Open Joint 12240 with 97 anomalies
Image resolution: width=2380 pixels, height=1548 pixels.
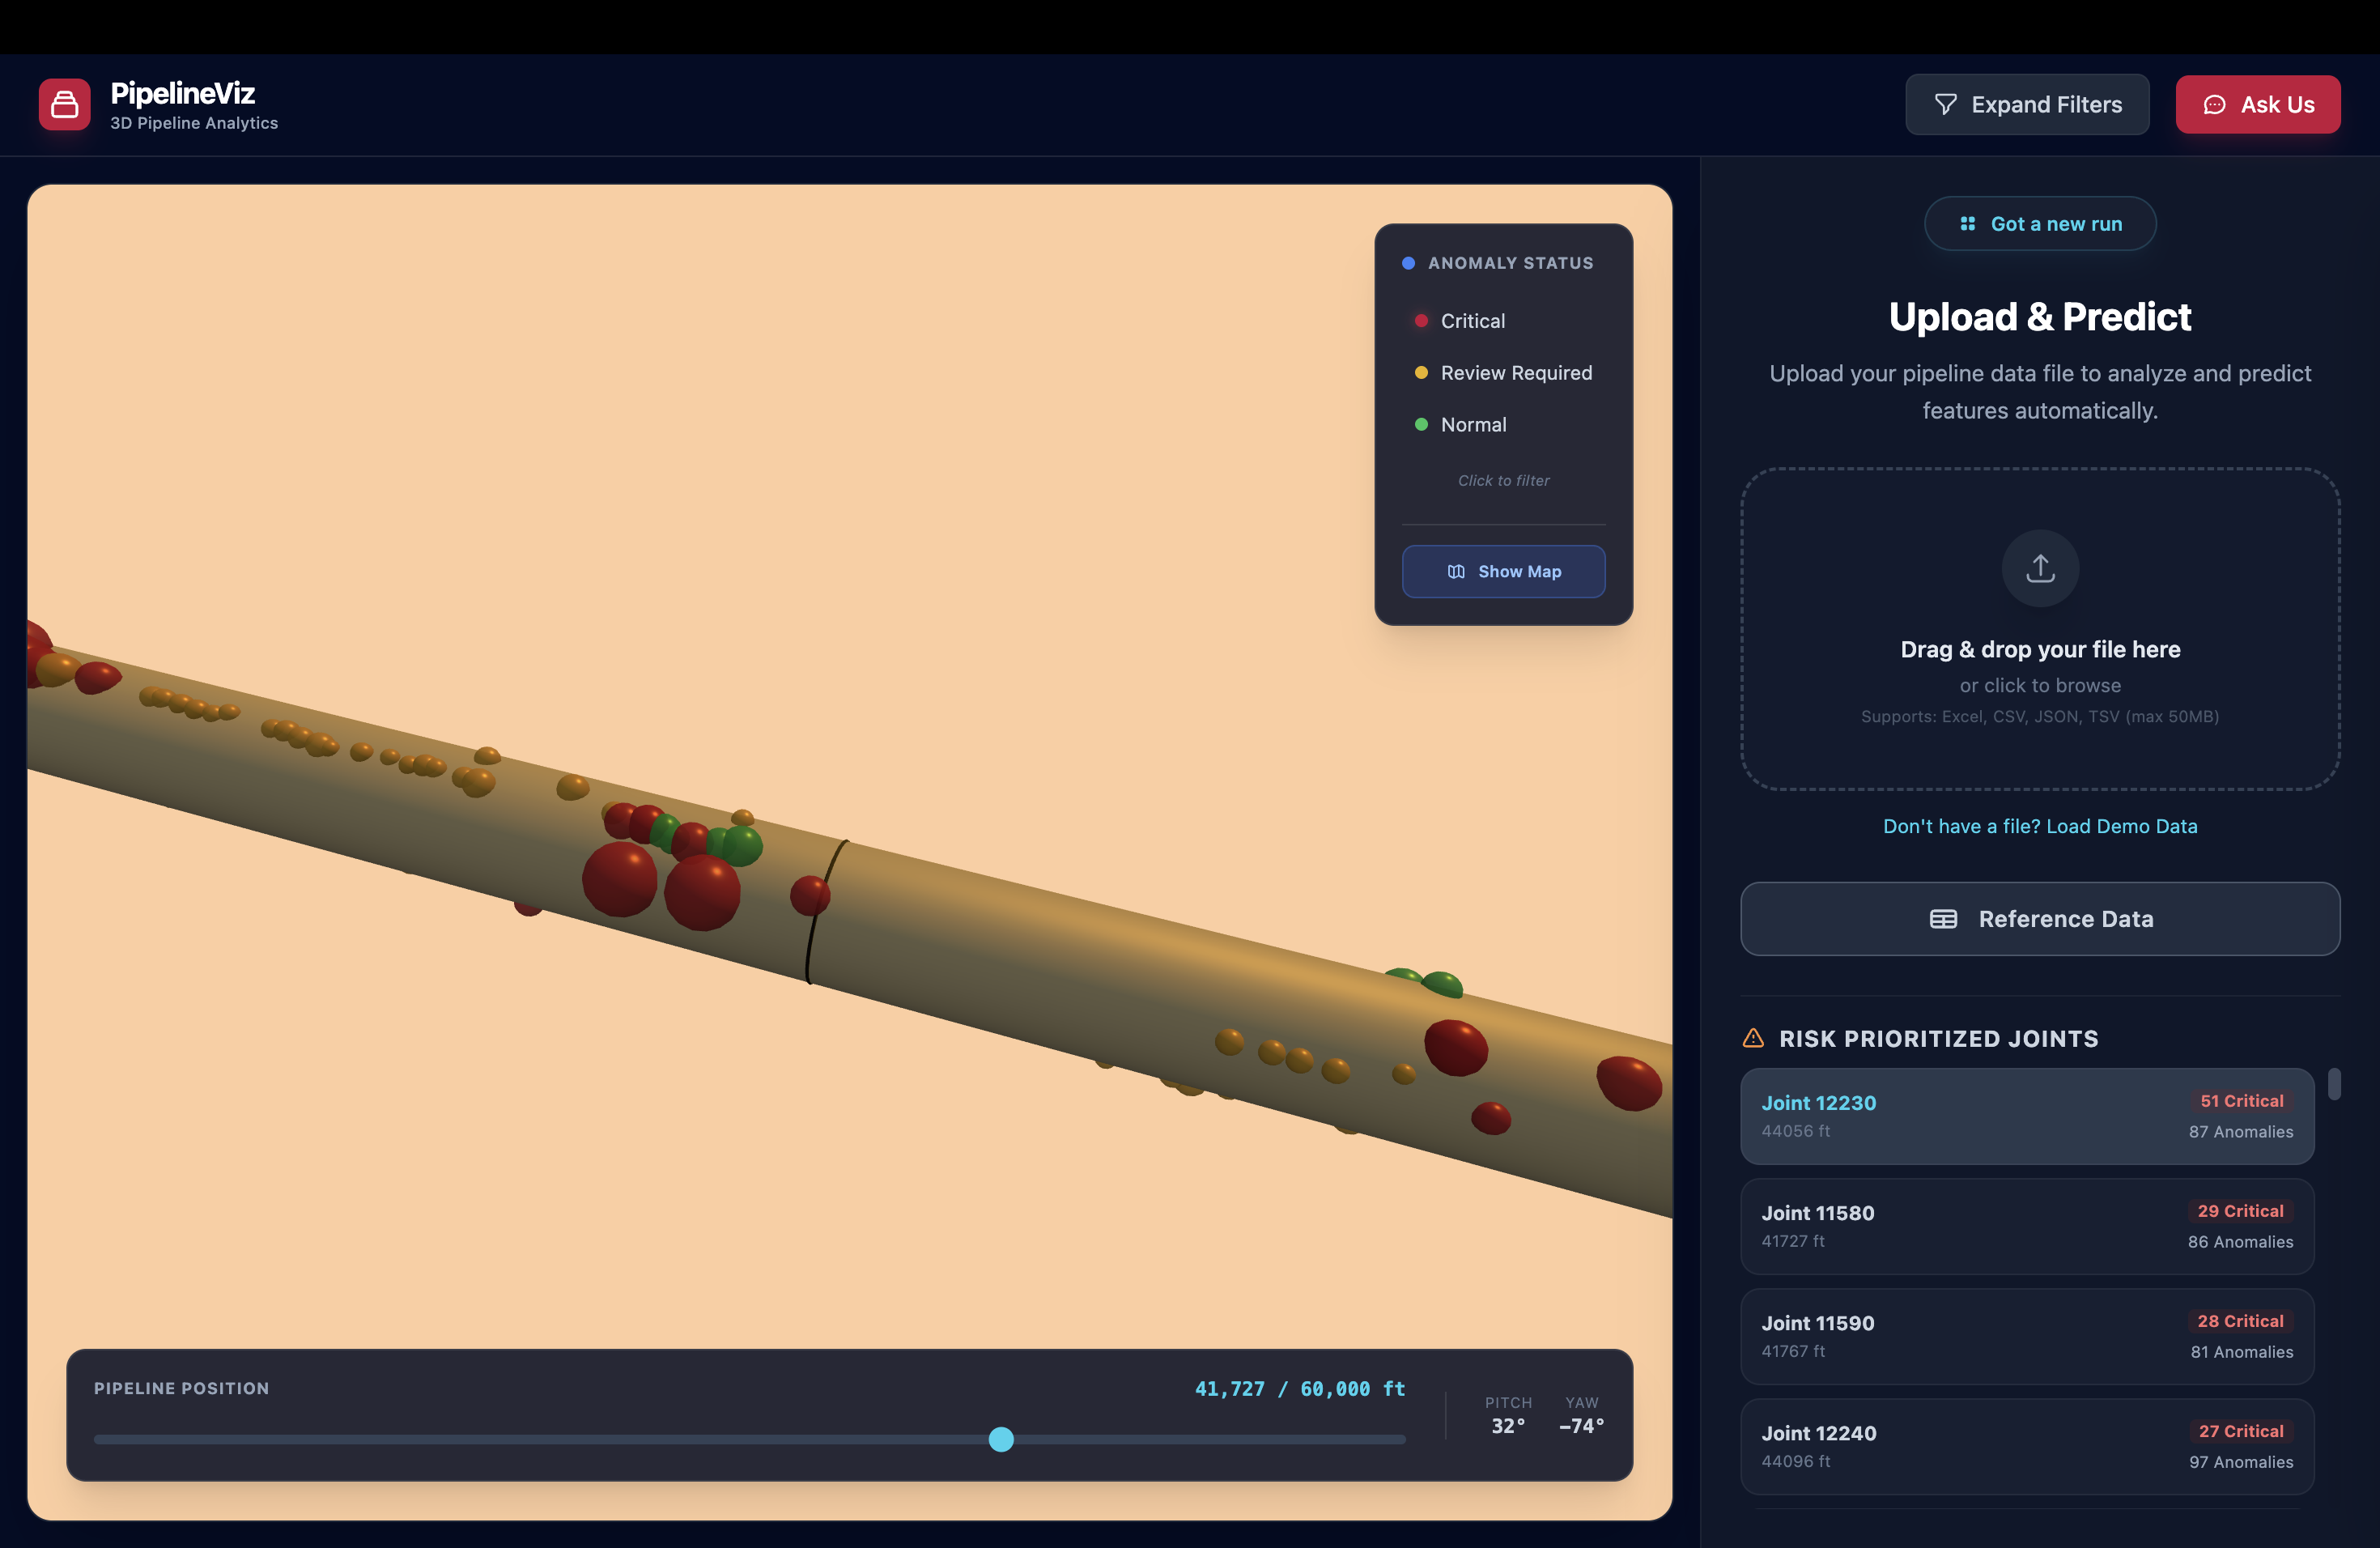(x=2026, y=1446)
